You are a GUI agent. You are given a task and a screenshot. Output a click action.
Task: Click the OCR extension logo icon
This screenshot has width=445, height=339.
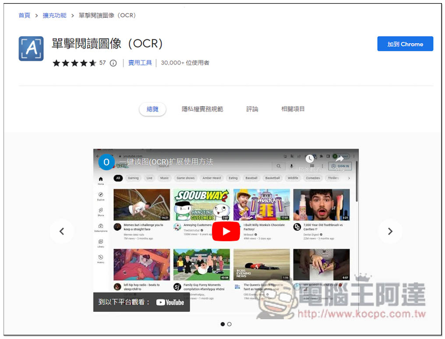pos(31,48)
